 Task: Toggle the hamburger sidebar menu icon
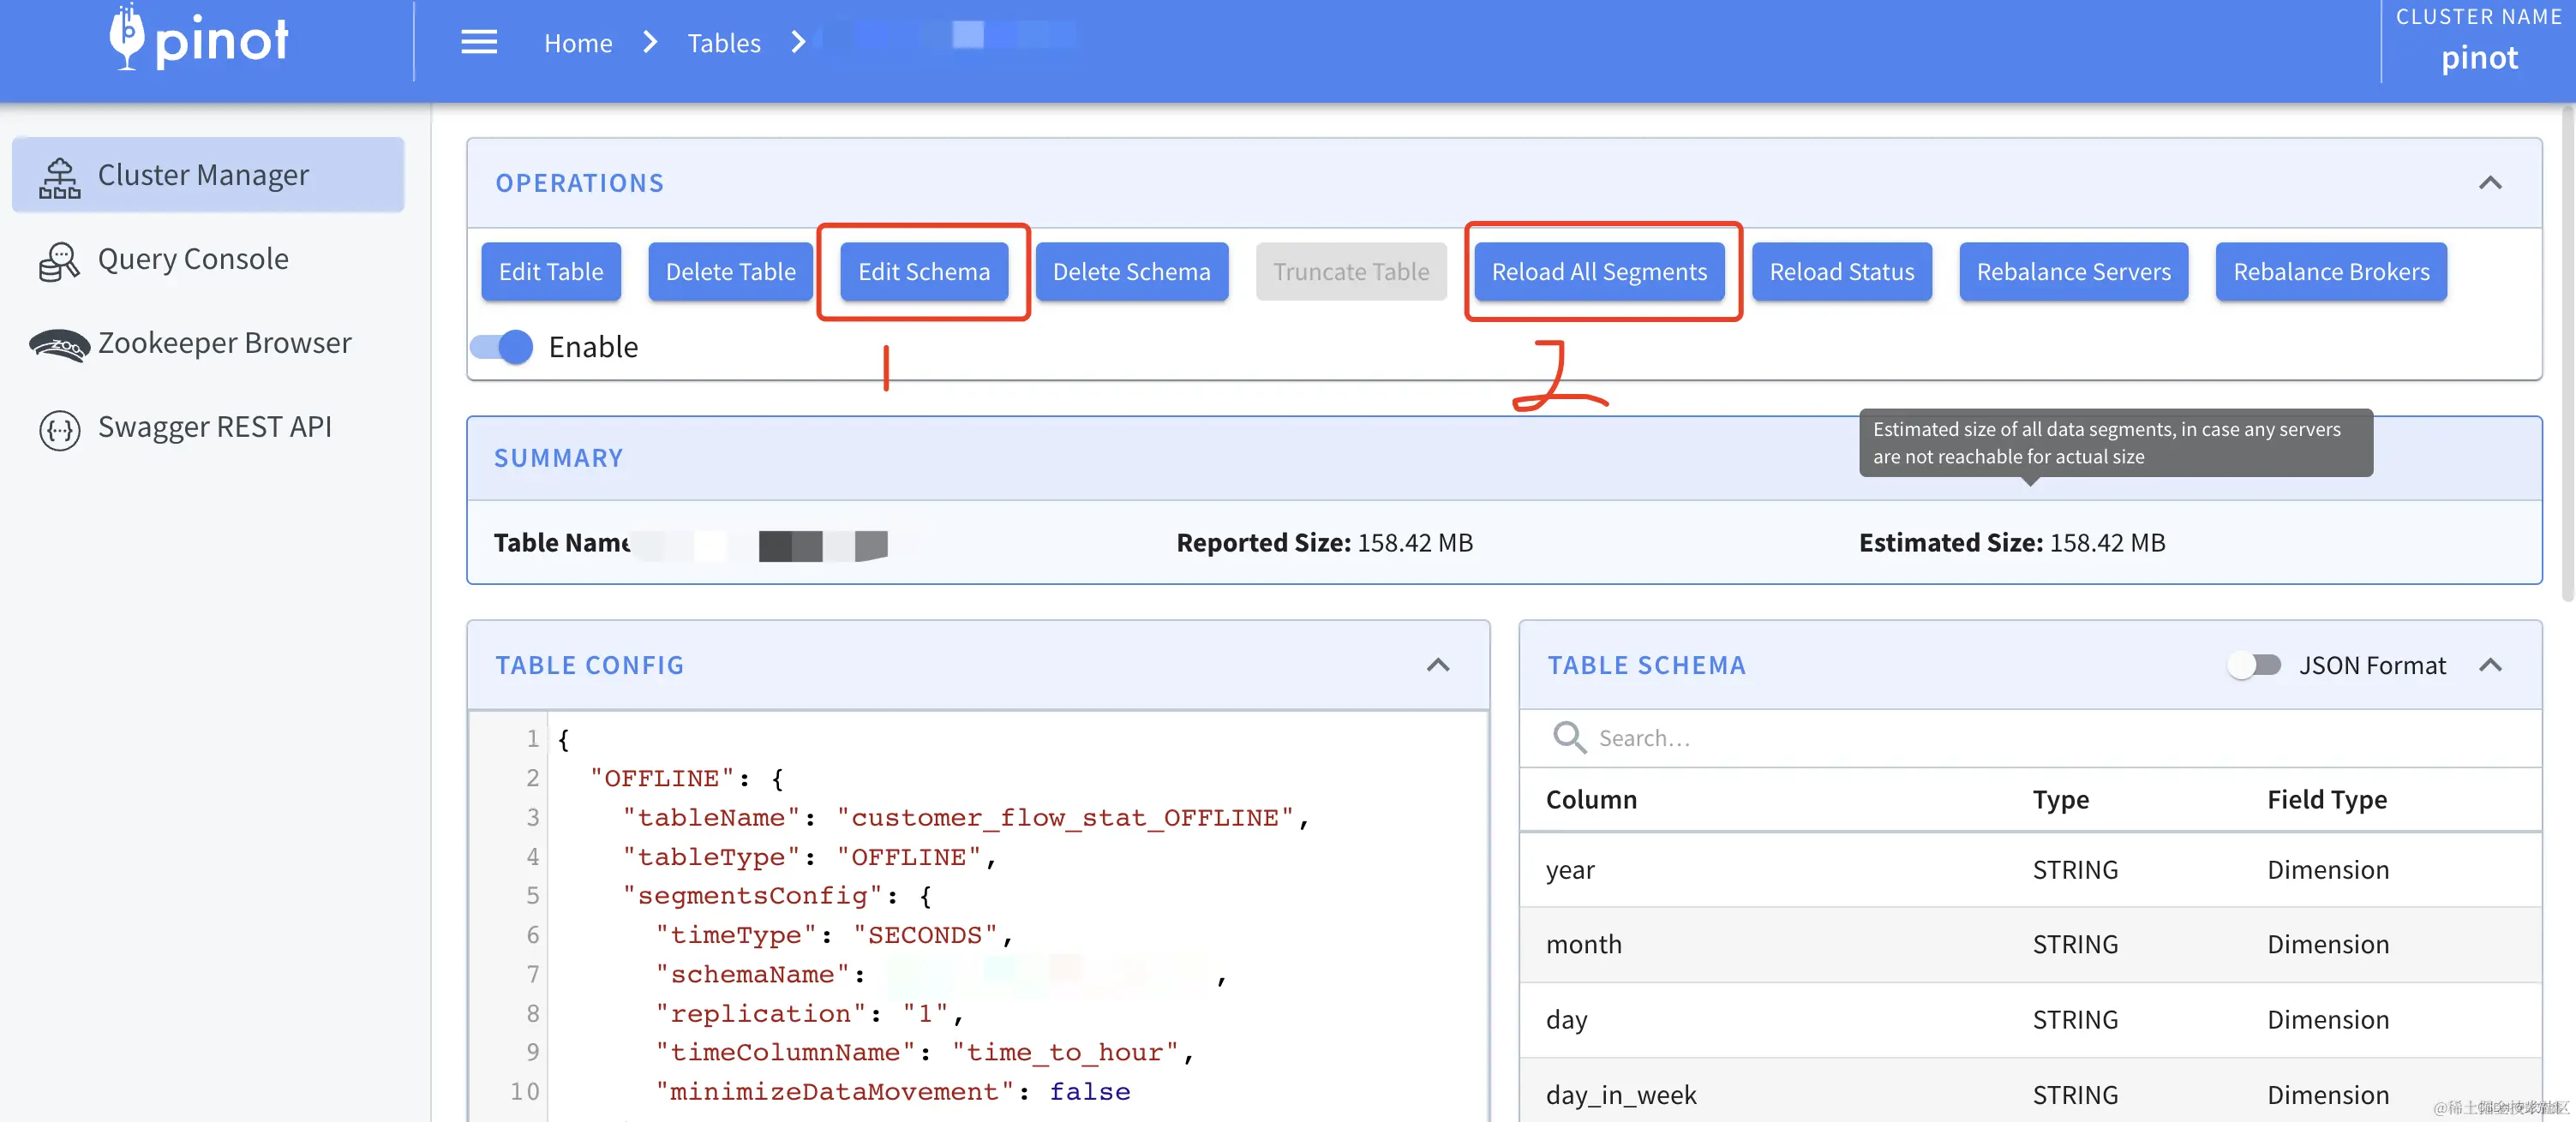[x=479, y=42]
